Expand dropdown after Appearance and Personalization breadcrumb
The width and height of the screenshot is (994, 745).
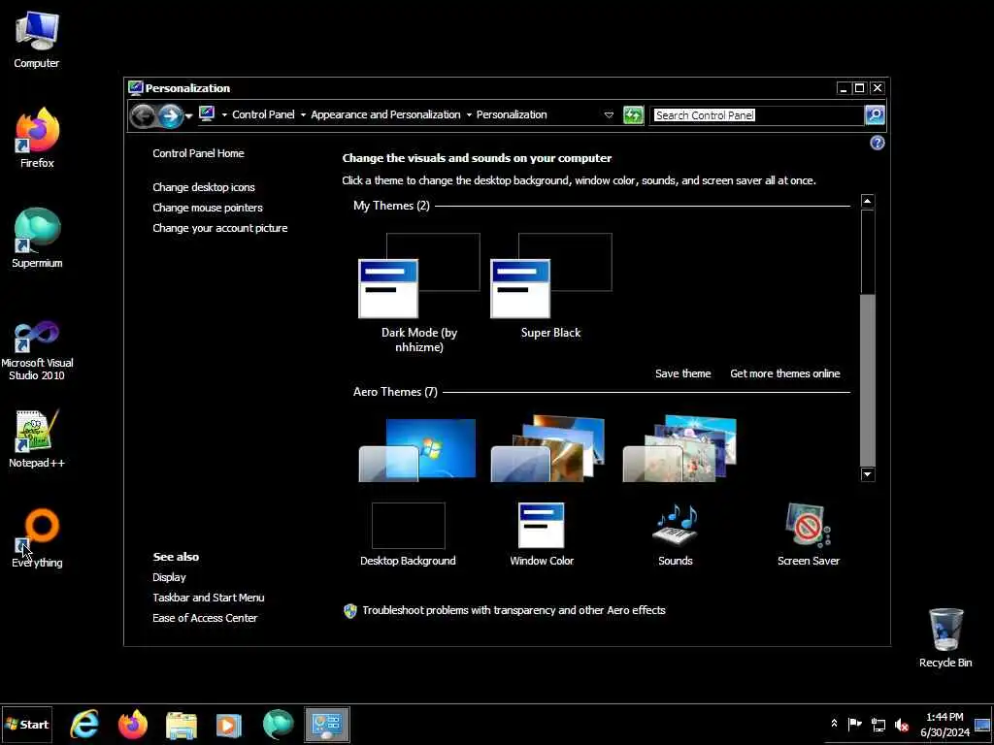469,114
